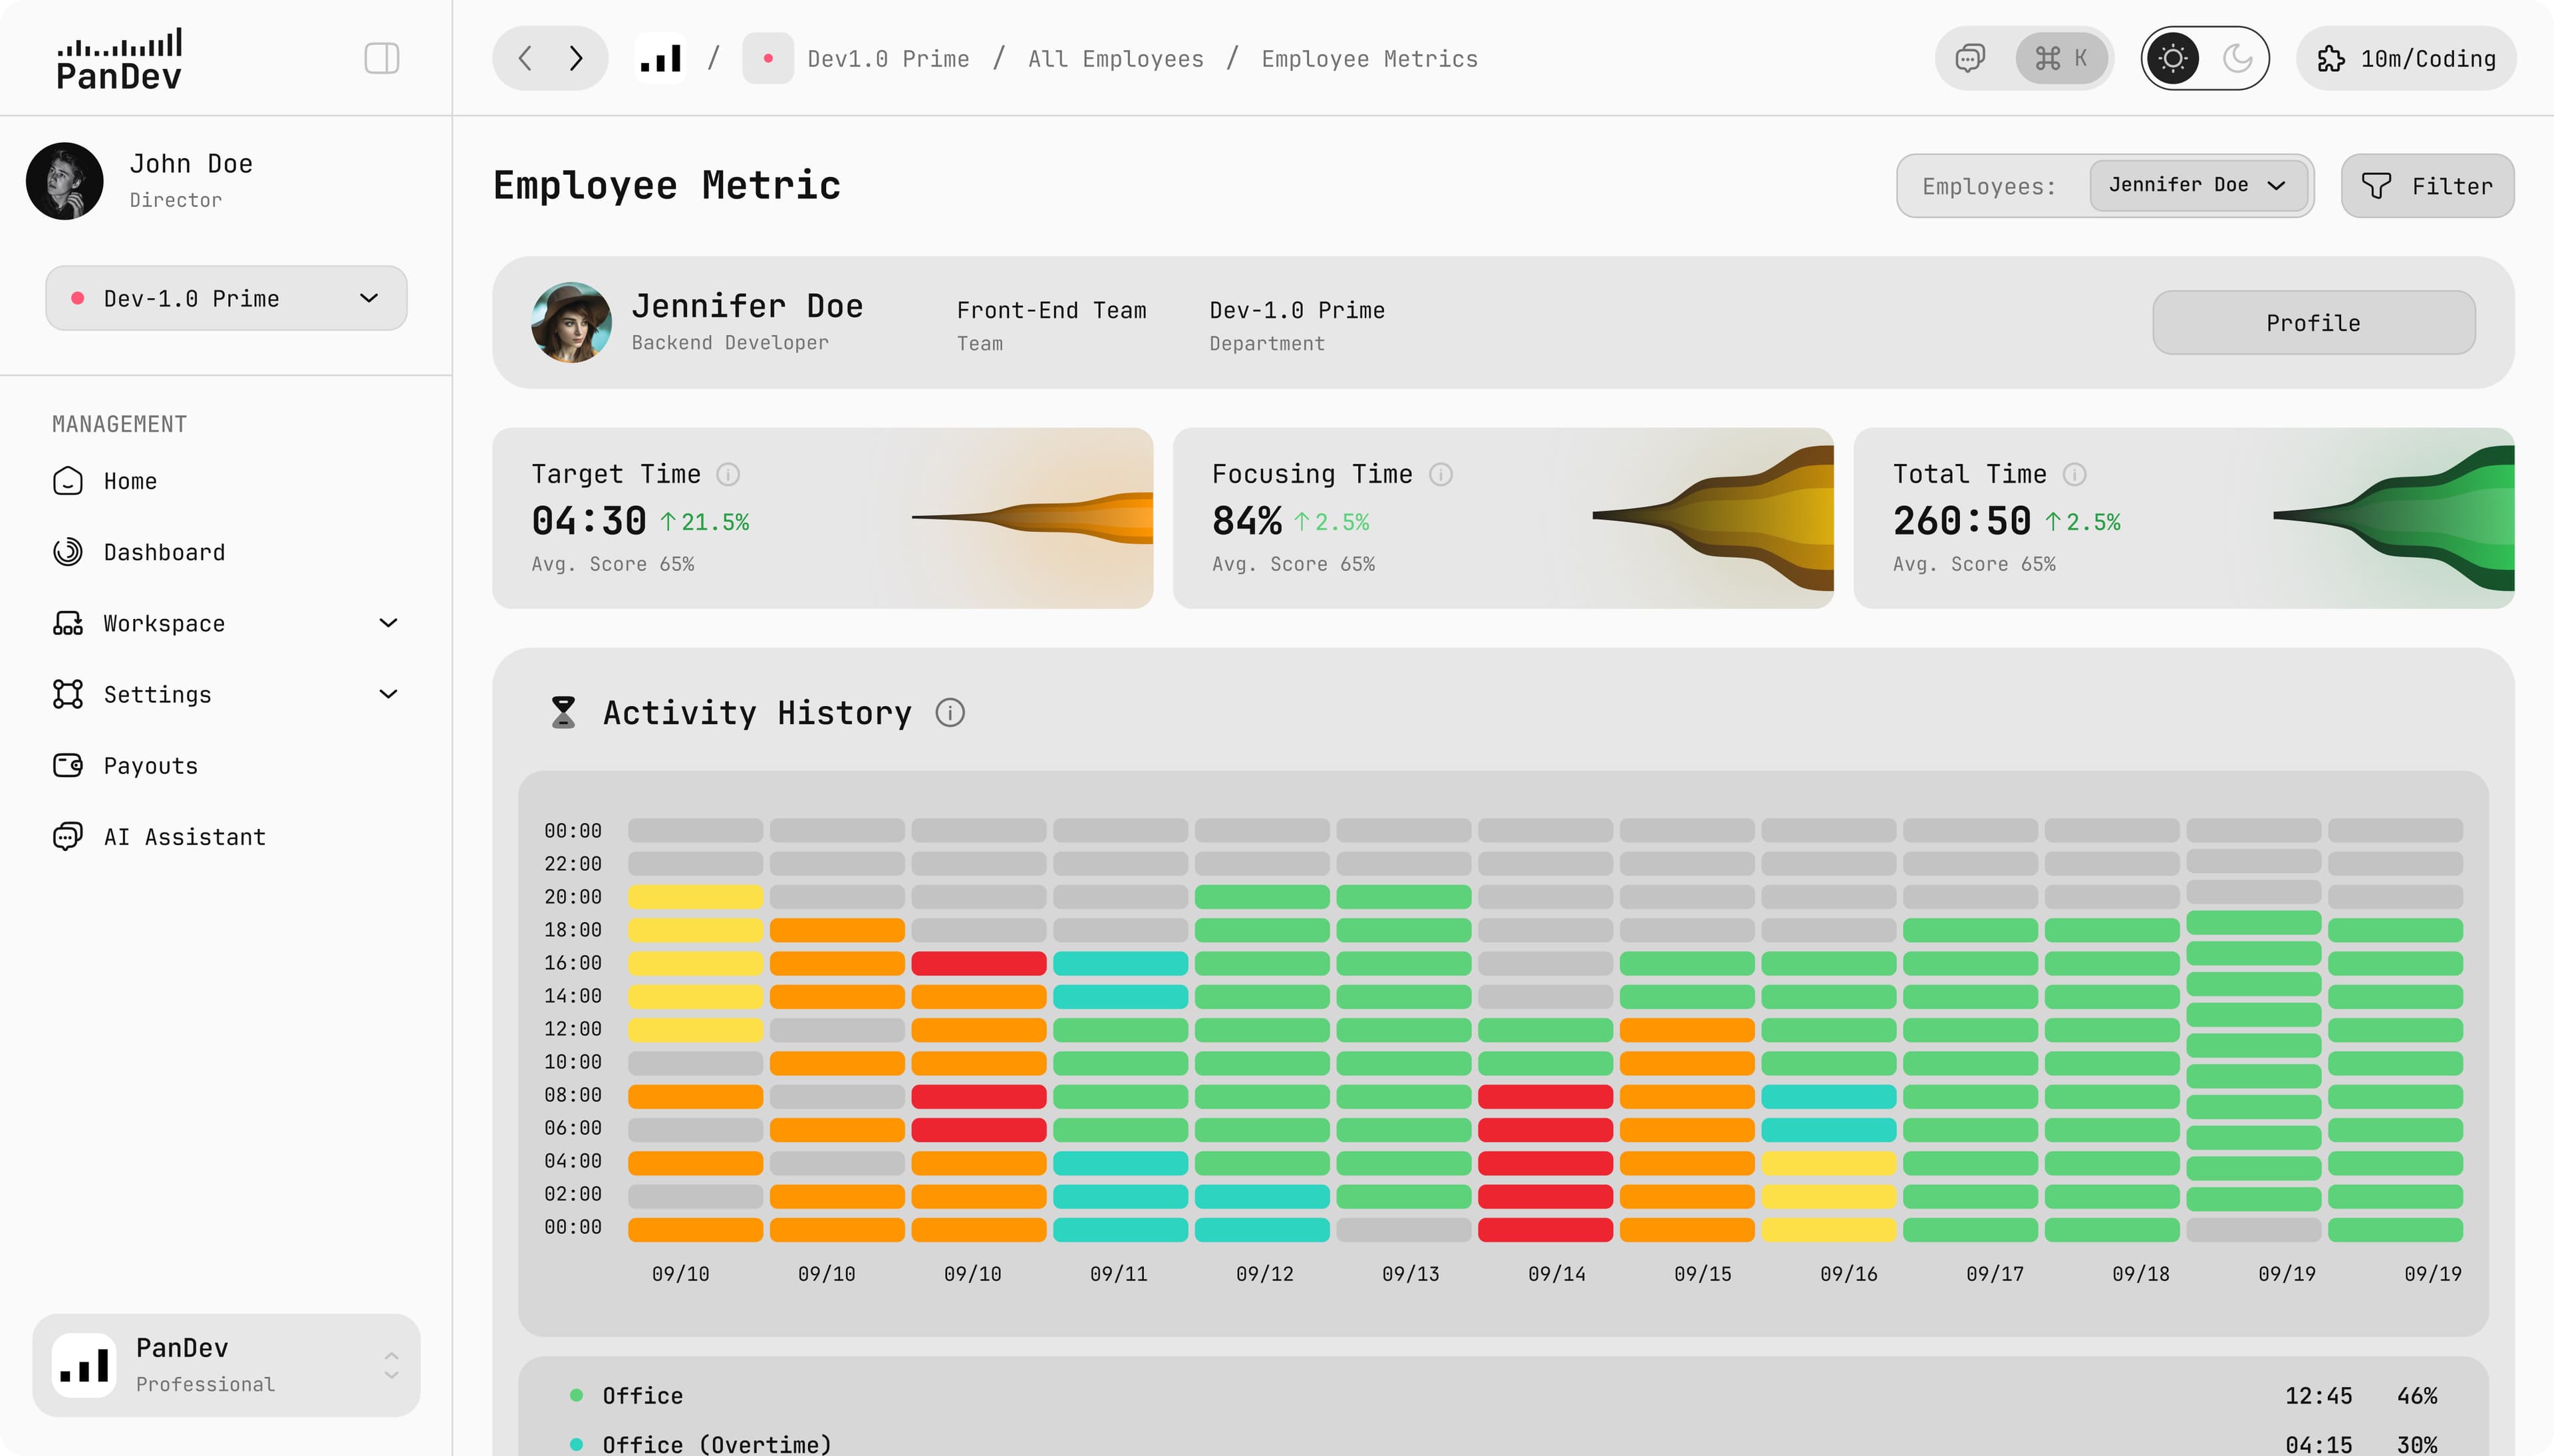Click Jennifer Doe's avatar photo
Viewport: 2554px width, 1456px height.
(571, 322)
